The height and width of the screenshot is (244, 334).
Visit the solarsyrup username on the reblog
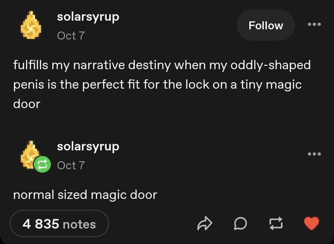pyautogui.click(x=88, y=147)
